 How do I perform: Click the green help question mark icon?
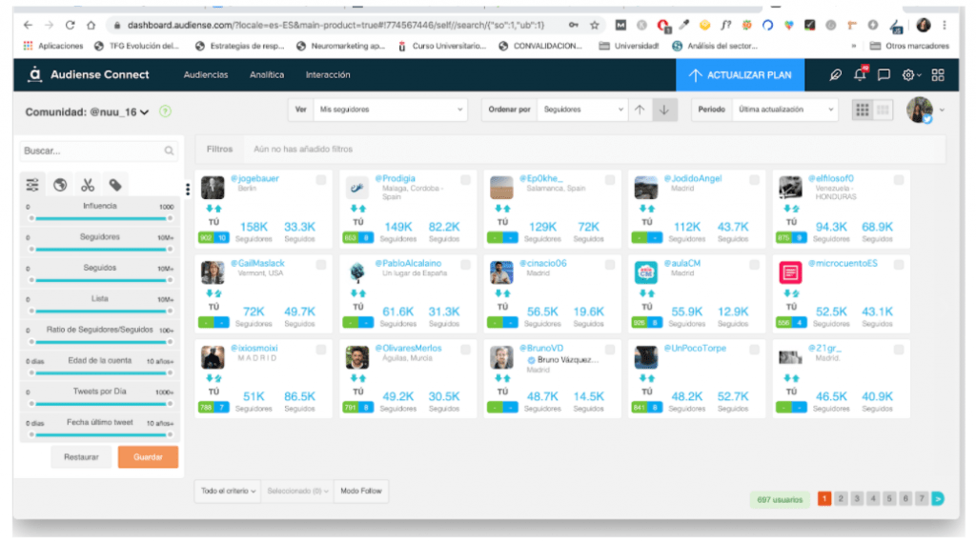pos(165,111)
